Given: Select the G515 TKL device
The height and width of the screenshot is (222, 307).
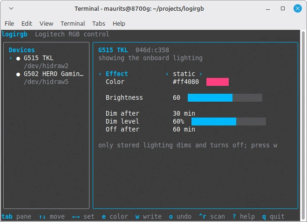Looking at the screenshot, I should [x=38, y=58].
